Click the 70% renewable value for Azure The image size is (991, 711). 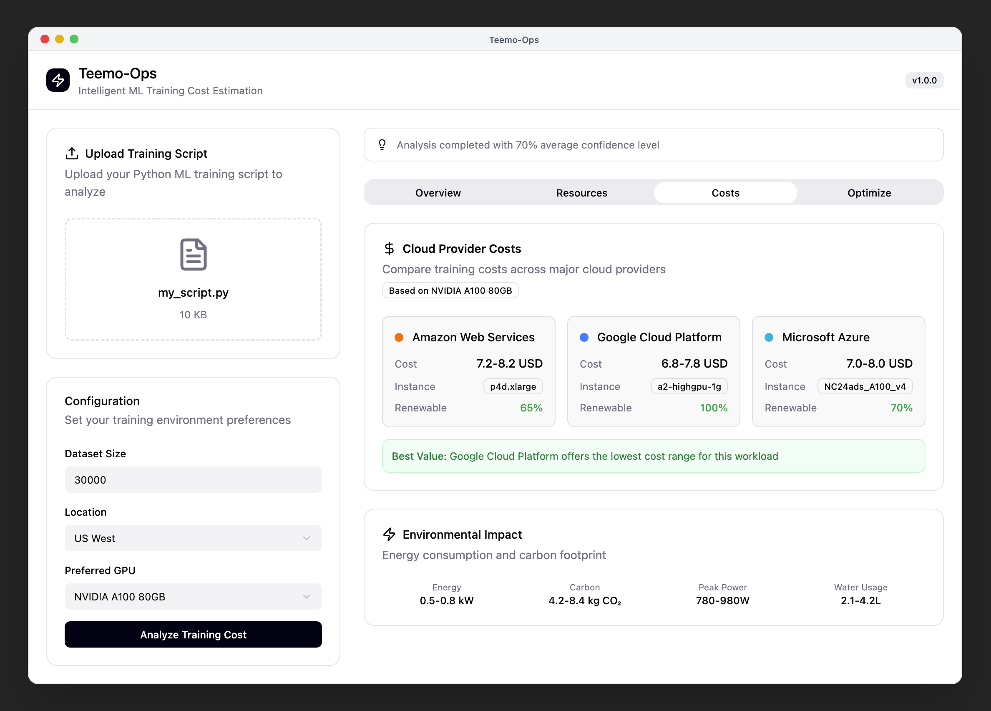(x=901, y=408)
